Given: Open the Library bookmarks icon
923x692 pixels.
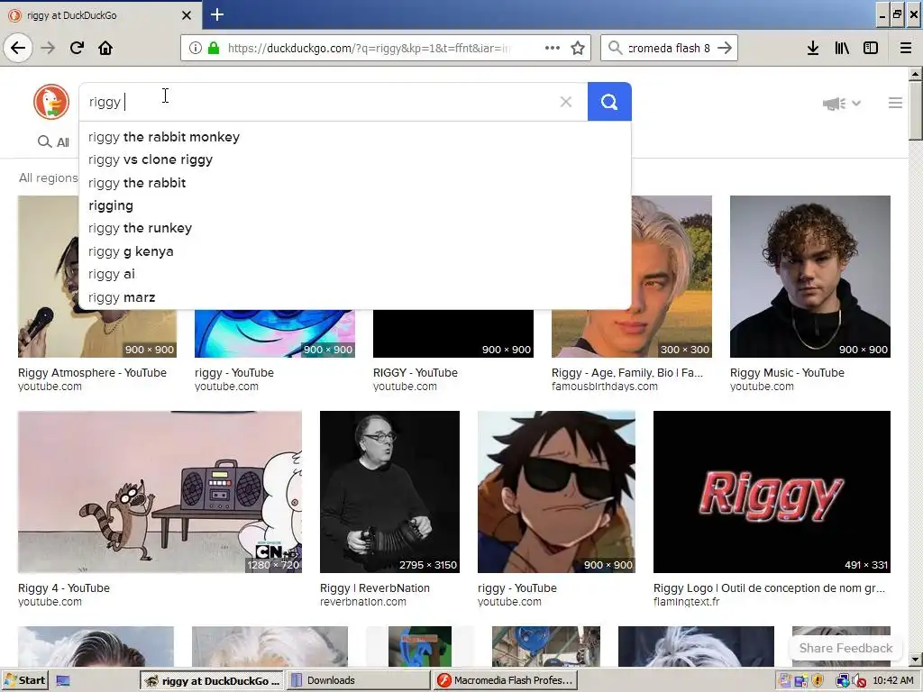Looking at the screenshot, I should pos(842,48).
